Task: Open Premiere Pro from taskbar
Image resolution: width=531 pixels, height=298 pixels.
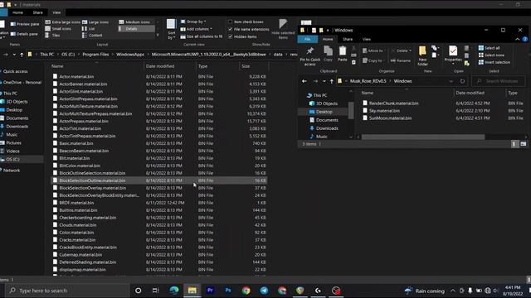Action: pyautogui.click(x=210, y=291)
